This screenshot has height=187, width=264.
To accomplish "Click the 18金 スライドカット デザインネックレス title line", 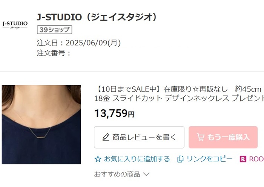I will tap(179, 98).
